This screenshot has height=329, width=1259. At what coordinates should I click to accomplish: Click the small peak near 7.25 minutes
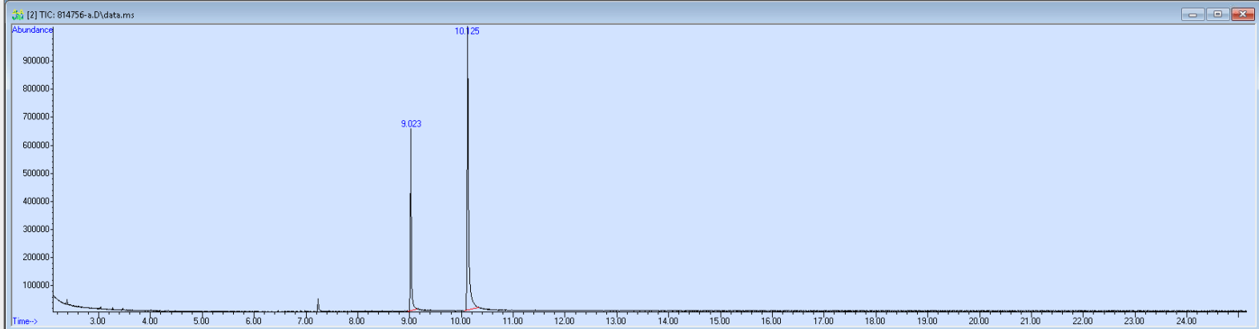[318, 304]
